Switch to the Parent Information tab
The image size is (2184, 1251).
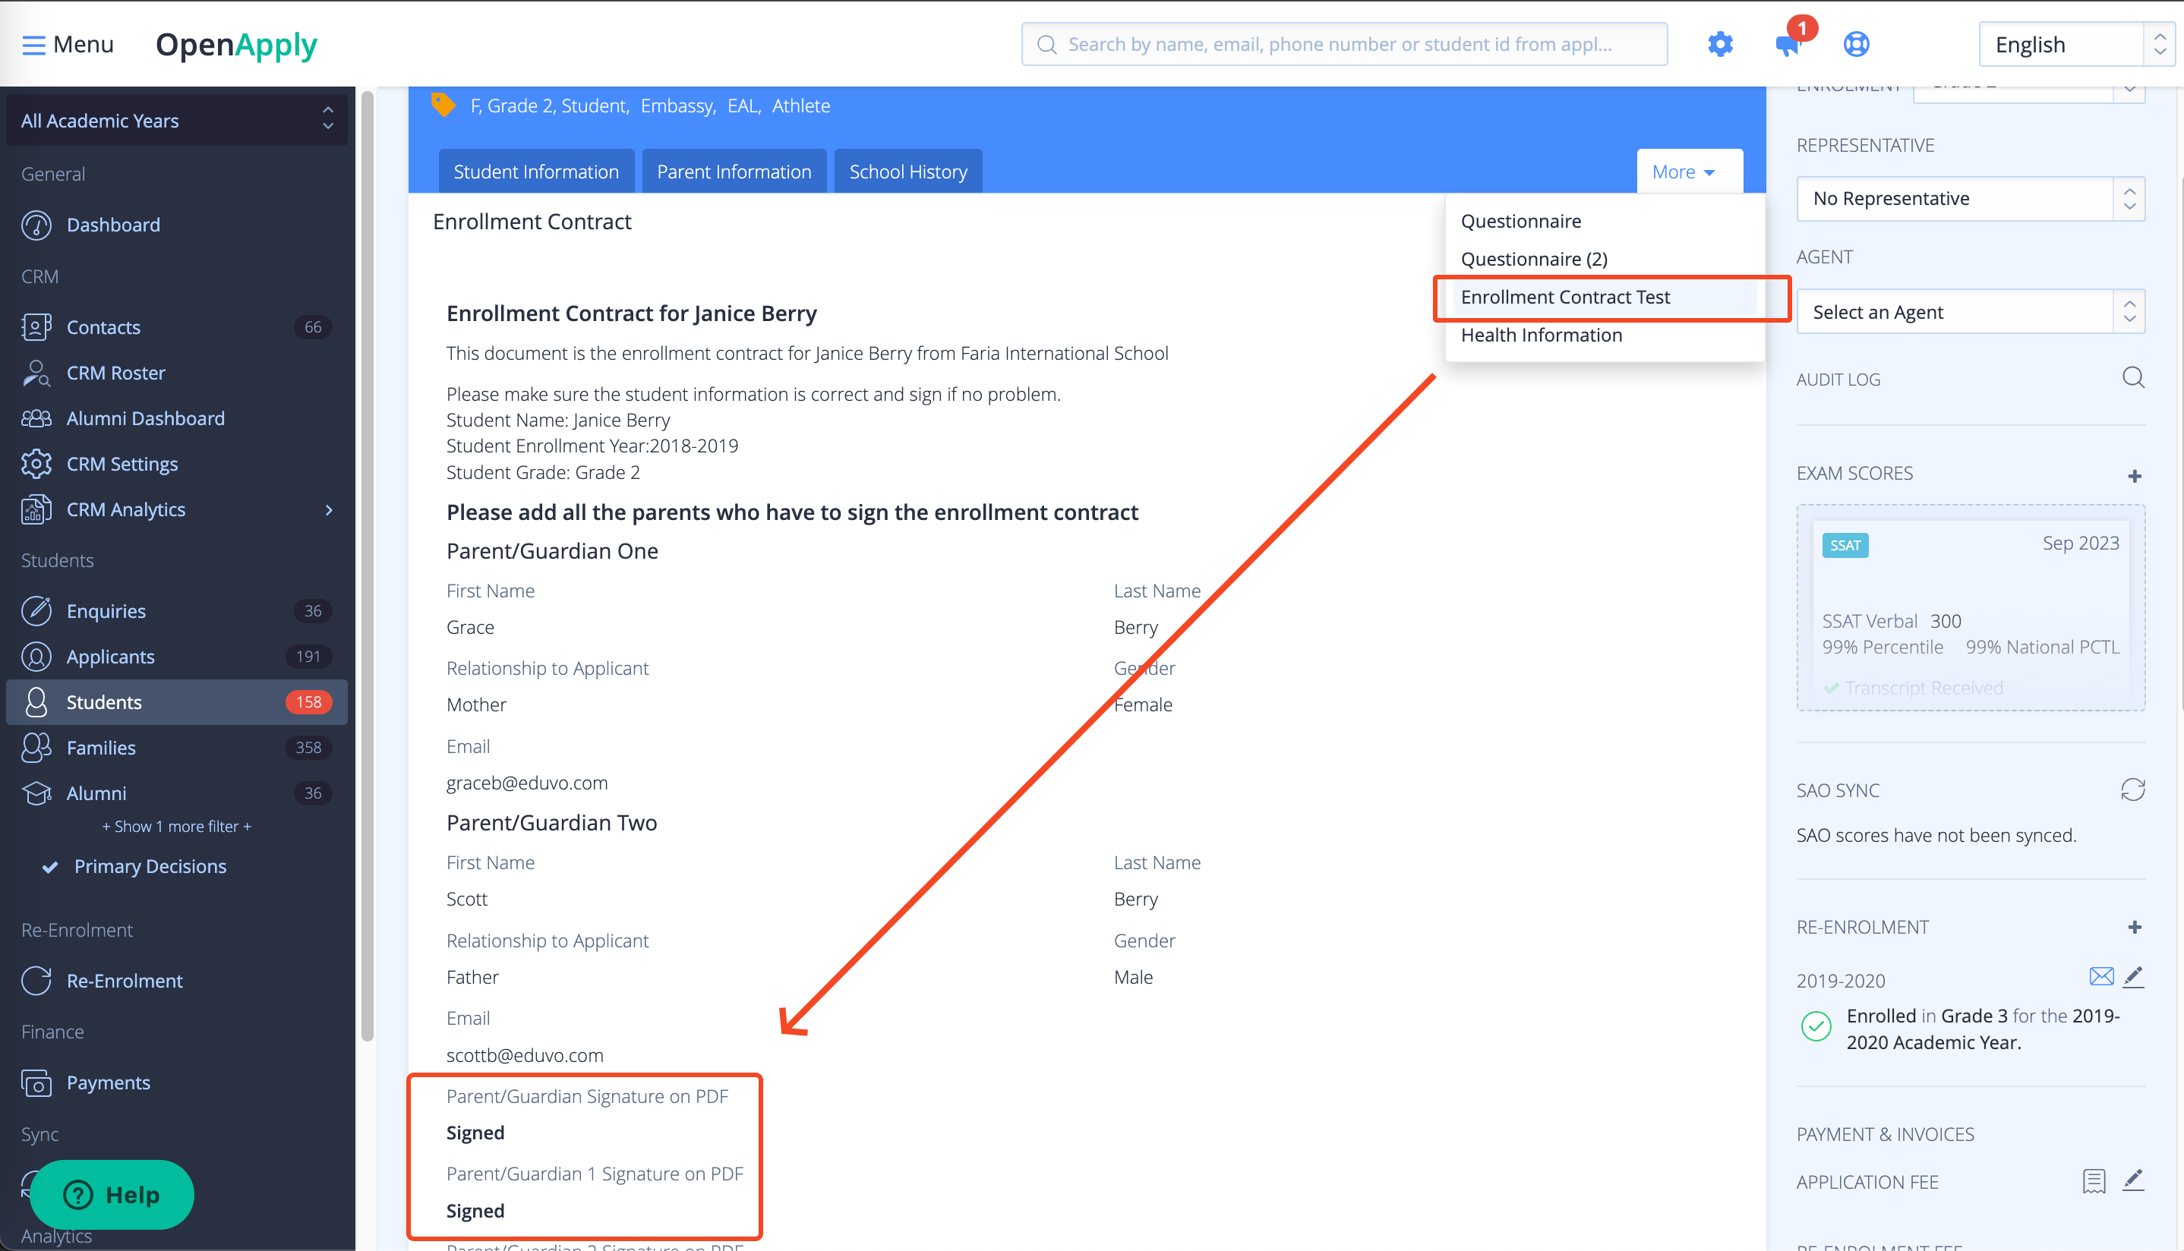tap(733, 170)
